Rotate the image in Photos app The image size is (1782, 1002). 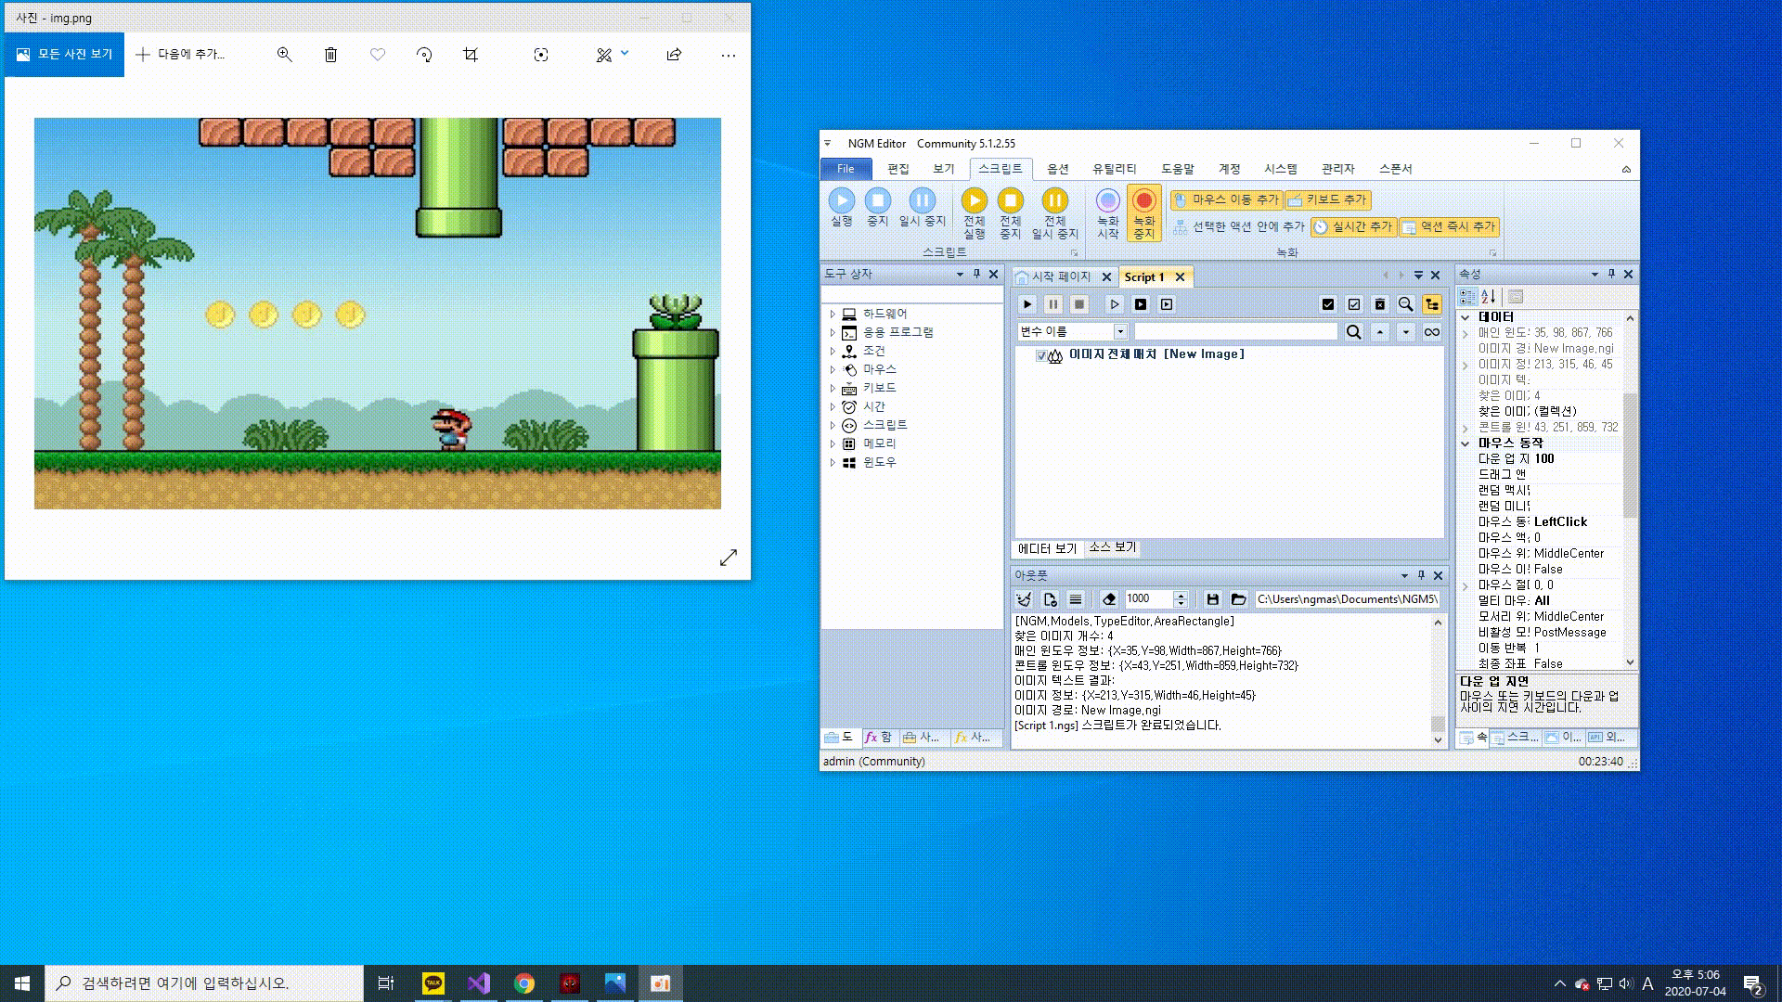pos(424,55)
